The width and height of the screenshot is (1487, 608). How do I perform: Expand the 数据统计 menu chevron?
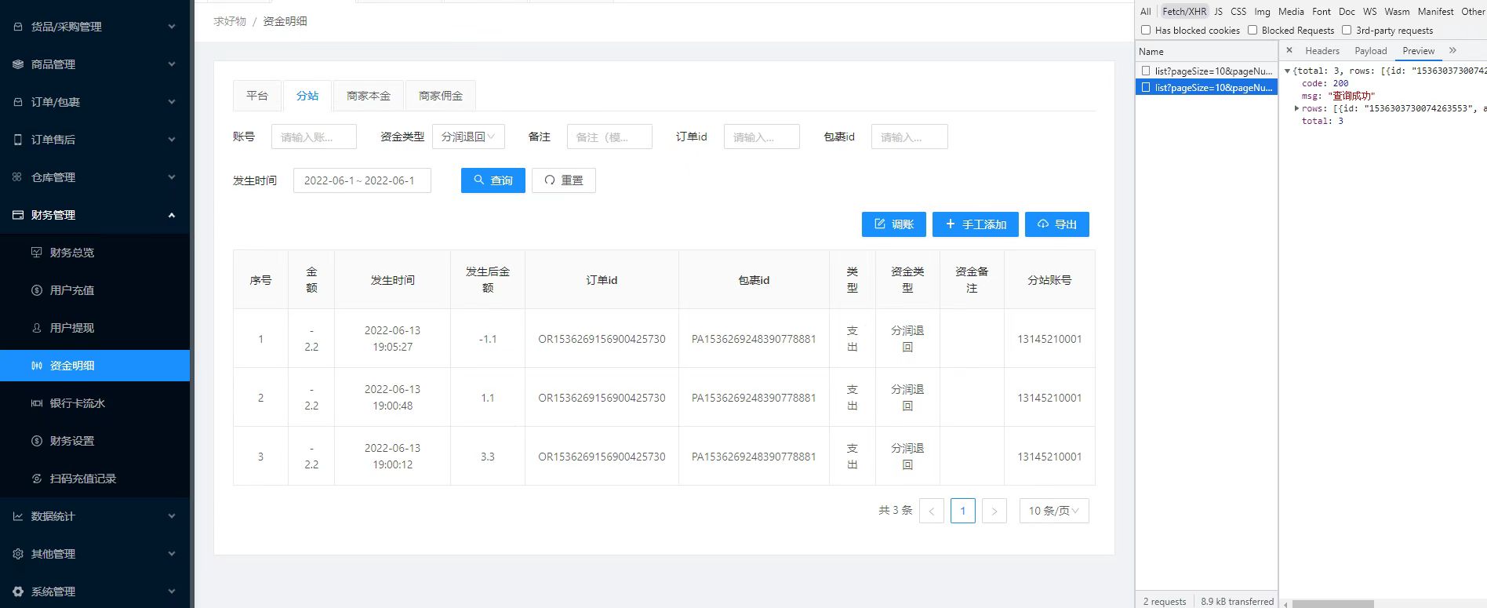click(x=172, y=516)
